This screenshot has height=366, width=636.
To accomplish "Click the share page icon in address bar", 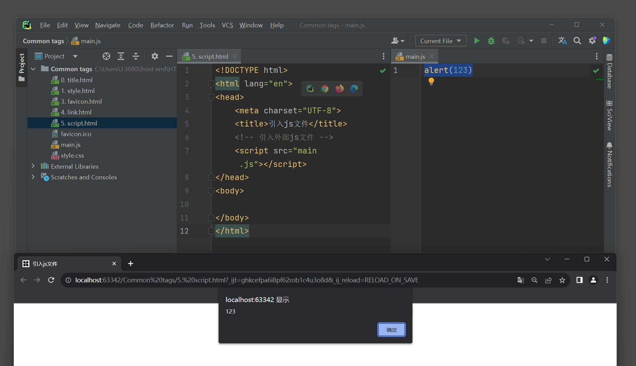I will point(548,280).
